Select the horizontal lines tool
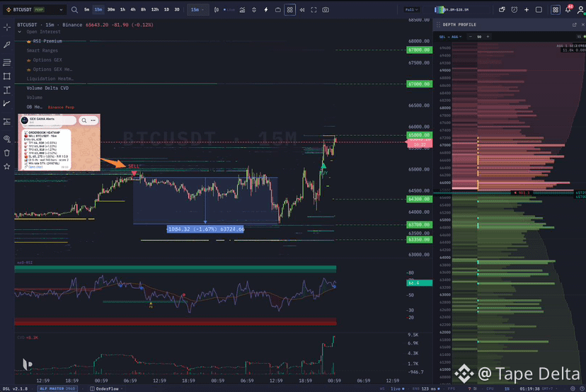 click(7, 62)
